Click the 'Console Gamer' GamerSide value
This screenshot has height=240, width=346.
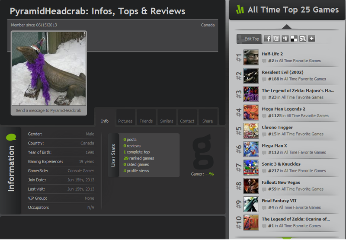point(81,171)
